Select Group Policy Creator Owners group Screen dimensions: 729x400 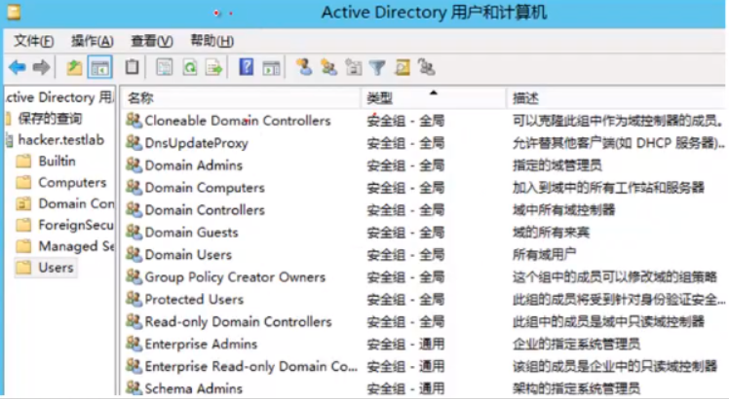(235, 277)
